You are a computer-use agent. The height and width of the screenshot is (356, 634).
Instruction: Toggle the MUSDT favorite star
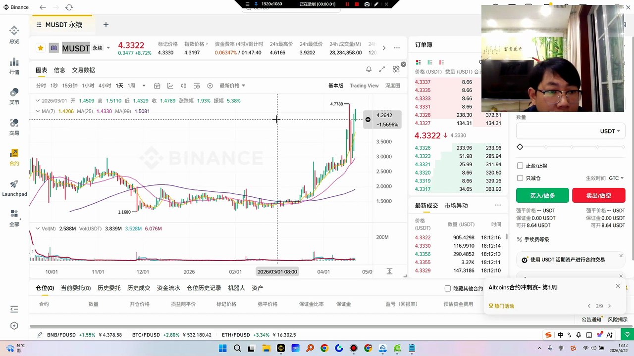click(x=41, y=48)
